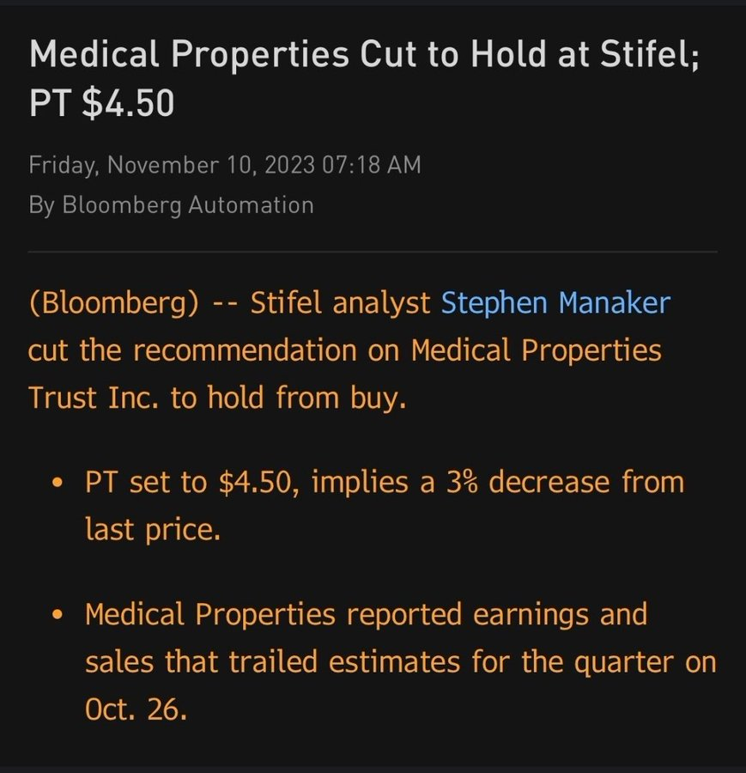Click the words "last price."
This screenshot has height=773, width=746.
(x=153, y=529)
